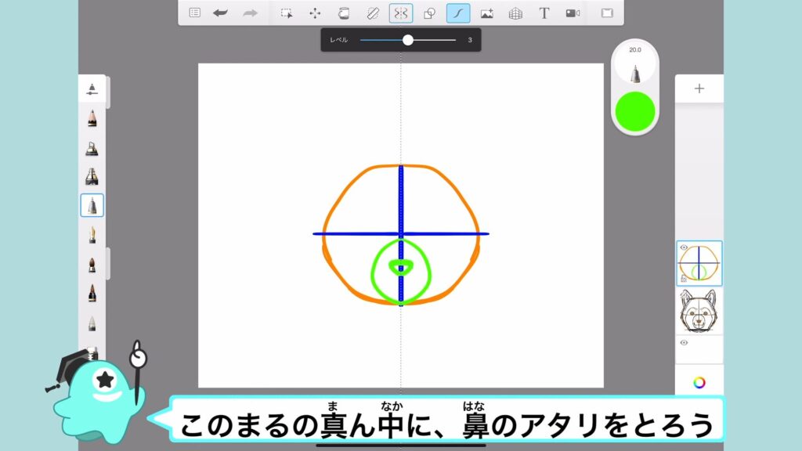The width and height of the screenshot is (802, 451).
Task: Toggle Symmetry mirror drawing off
Action: coord(401,13)
